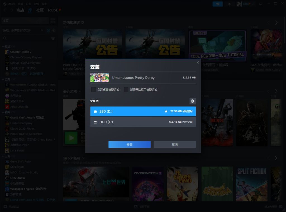Click the Apex Legends icon in list
Viewport: 286px width, 212px height.
click(7, 106)
